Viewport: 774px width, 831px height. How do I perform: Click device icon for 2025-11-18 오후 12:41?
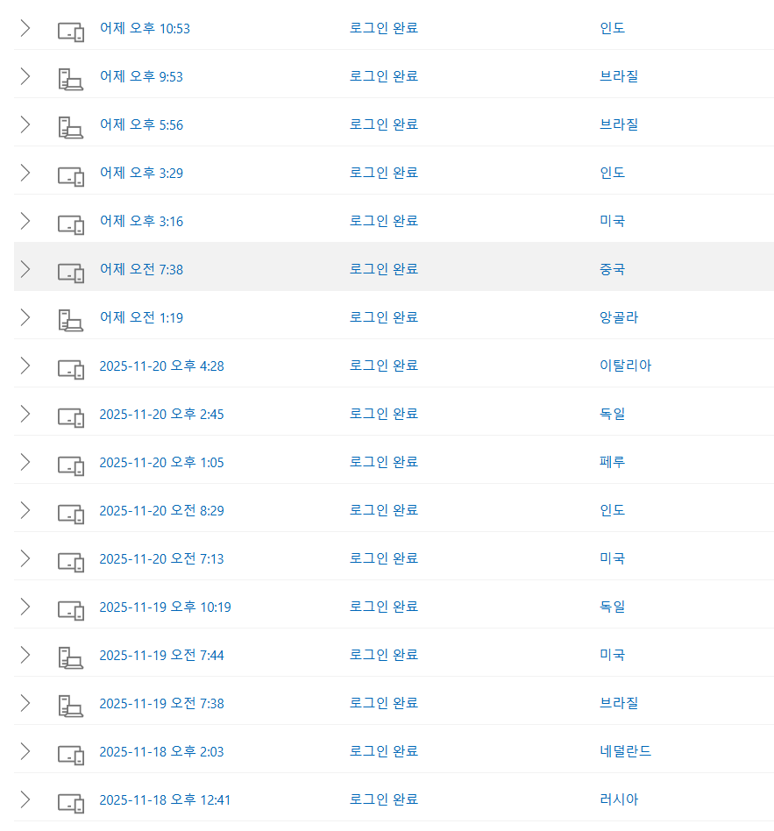pyautogui.click(x=70, y=800)
